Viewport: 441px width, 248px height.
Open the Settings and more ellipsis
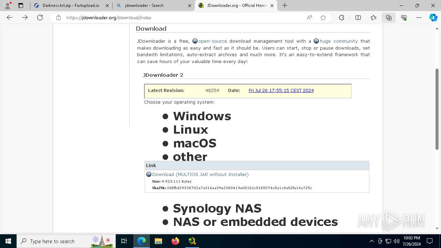[419, 18]
